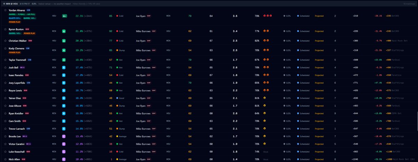Click the Good form indicator for Yainer Diaz
418x162 pixels.
[120, 98]
